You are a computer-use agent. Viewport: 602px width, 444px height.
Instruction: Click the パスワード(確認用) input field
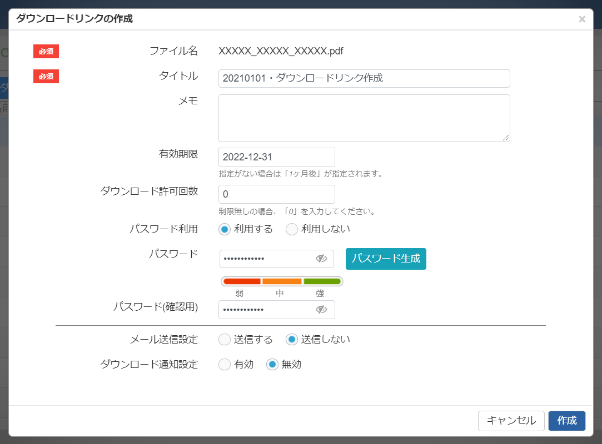pos(267,310)
